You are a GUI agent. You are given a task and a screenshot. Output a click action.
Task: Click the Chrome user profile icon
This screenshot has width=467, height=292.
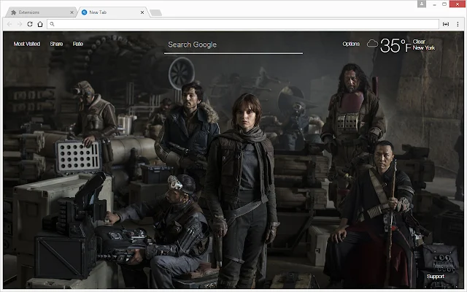pyautogui.click(x=422, y=4)
